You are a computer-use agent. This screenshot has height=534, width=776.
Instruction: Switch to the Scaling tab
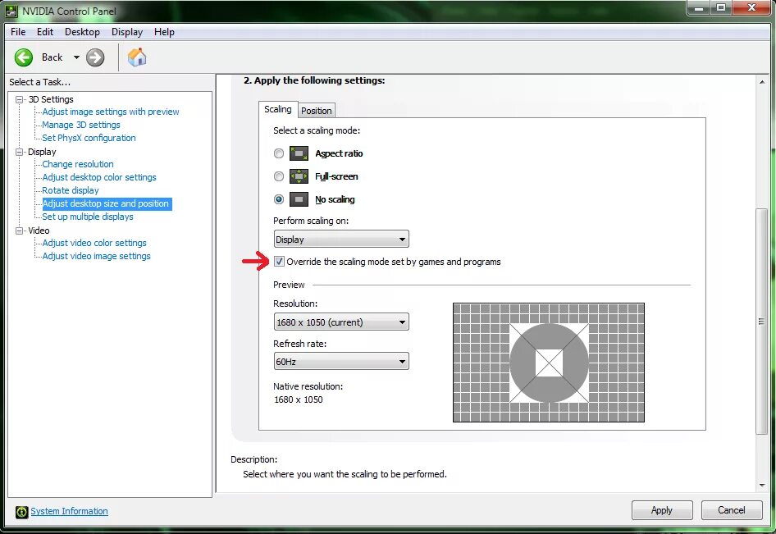point(277,109)
